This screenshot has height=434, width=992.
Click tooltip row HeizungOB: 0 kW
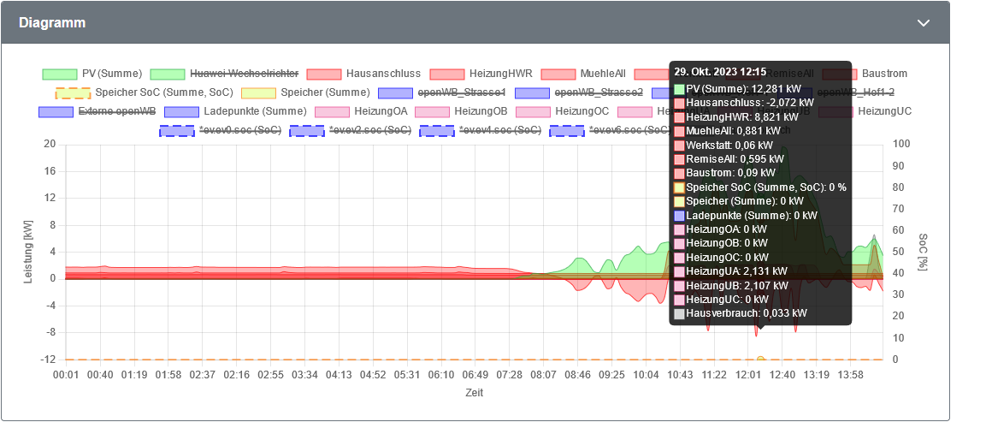721,242
